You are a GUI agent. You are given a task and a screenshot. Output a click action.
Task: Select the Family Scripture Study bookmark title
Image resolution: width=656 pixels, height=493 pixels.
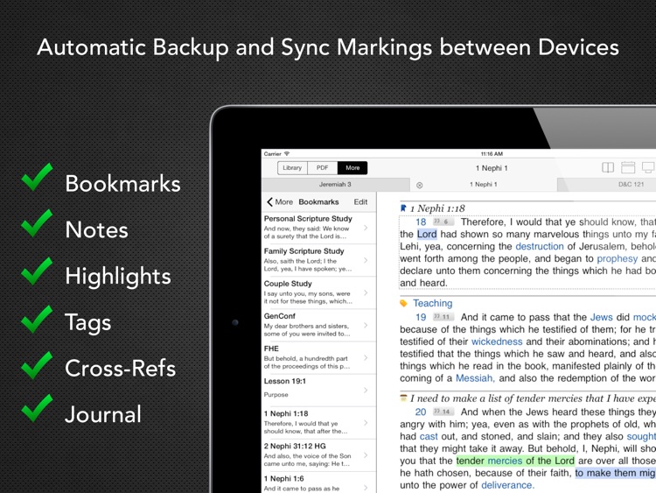point(304,251)
